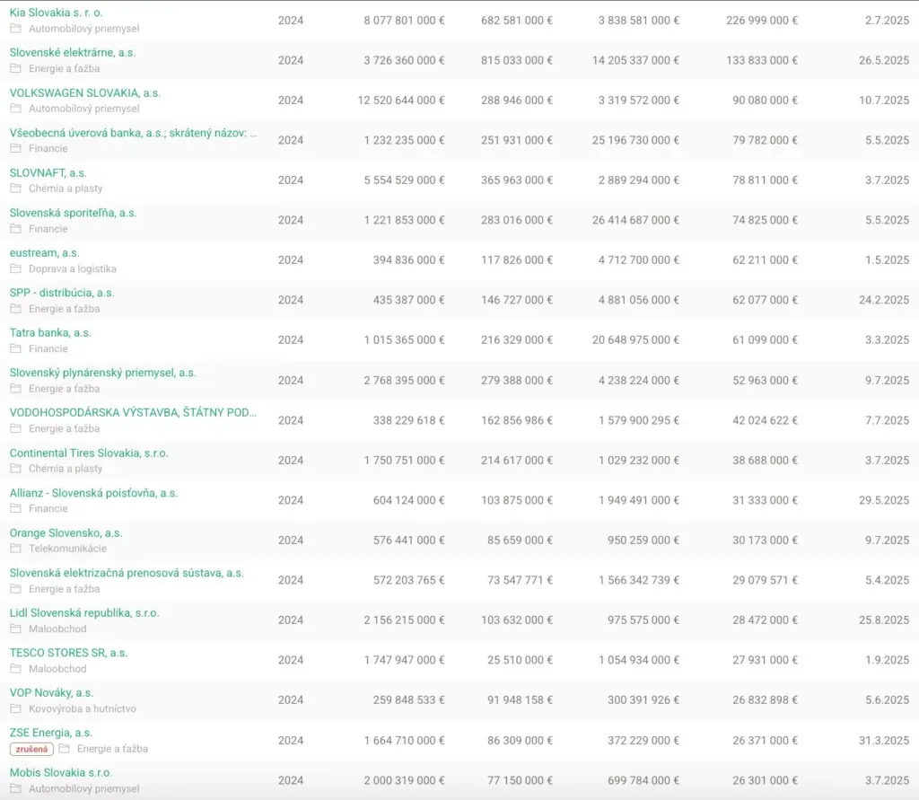Click folder icon under Slovenská elektrizačná prenosová sústava
This screenshot has height=800, width=919.
(16, 588)
